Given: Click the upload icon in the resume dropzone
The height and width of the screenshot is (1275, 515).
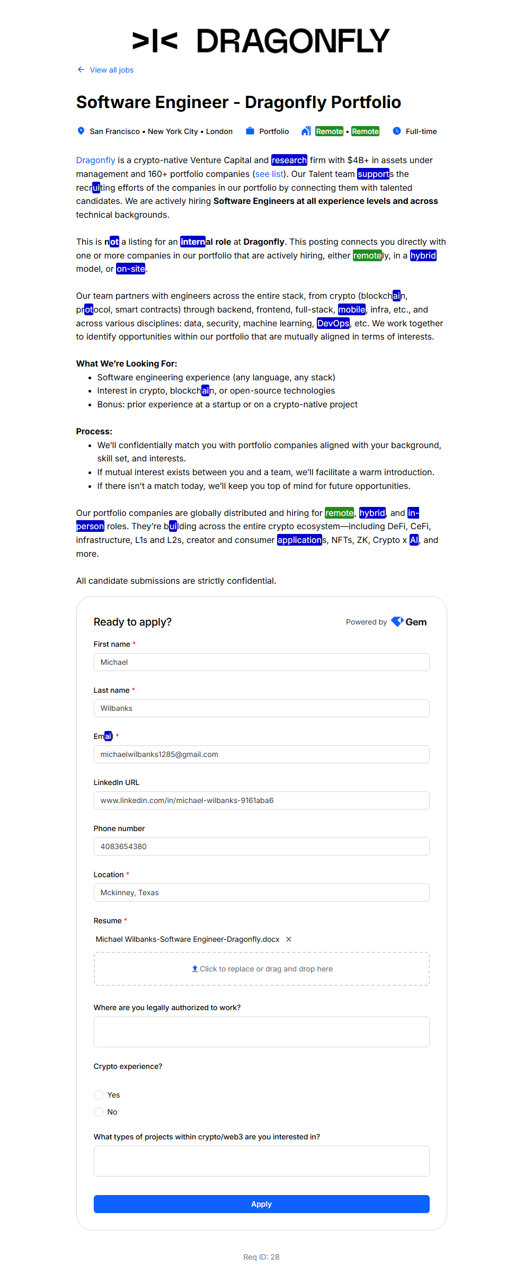Looking at the screenshot, I should [194, 969].
